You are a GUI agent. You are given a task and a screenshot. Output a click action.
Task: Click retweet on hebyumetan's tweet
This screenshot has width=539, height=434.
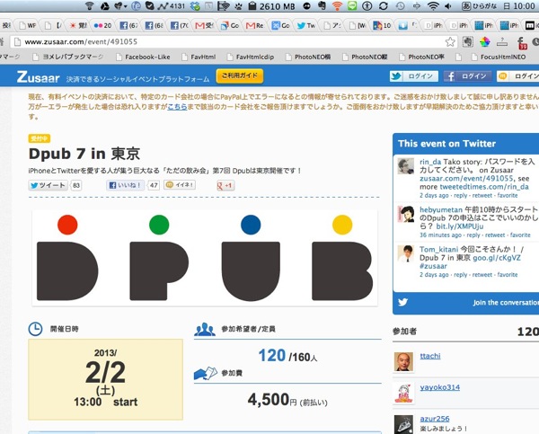click(x=495, y=235)
